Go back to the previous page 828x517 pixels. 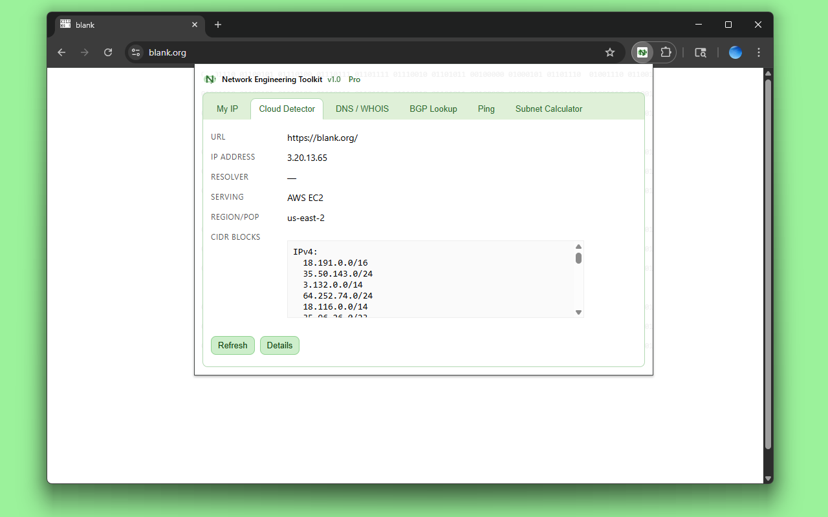[x=61, y=52]
